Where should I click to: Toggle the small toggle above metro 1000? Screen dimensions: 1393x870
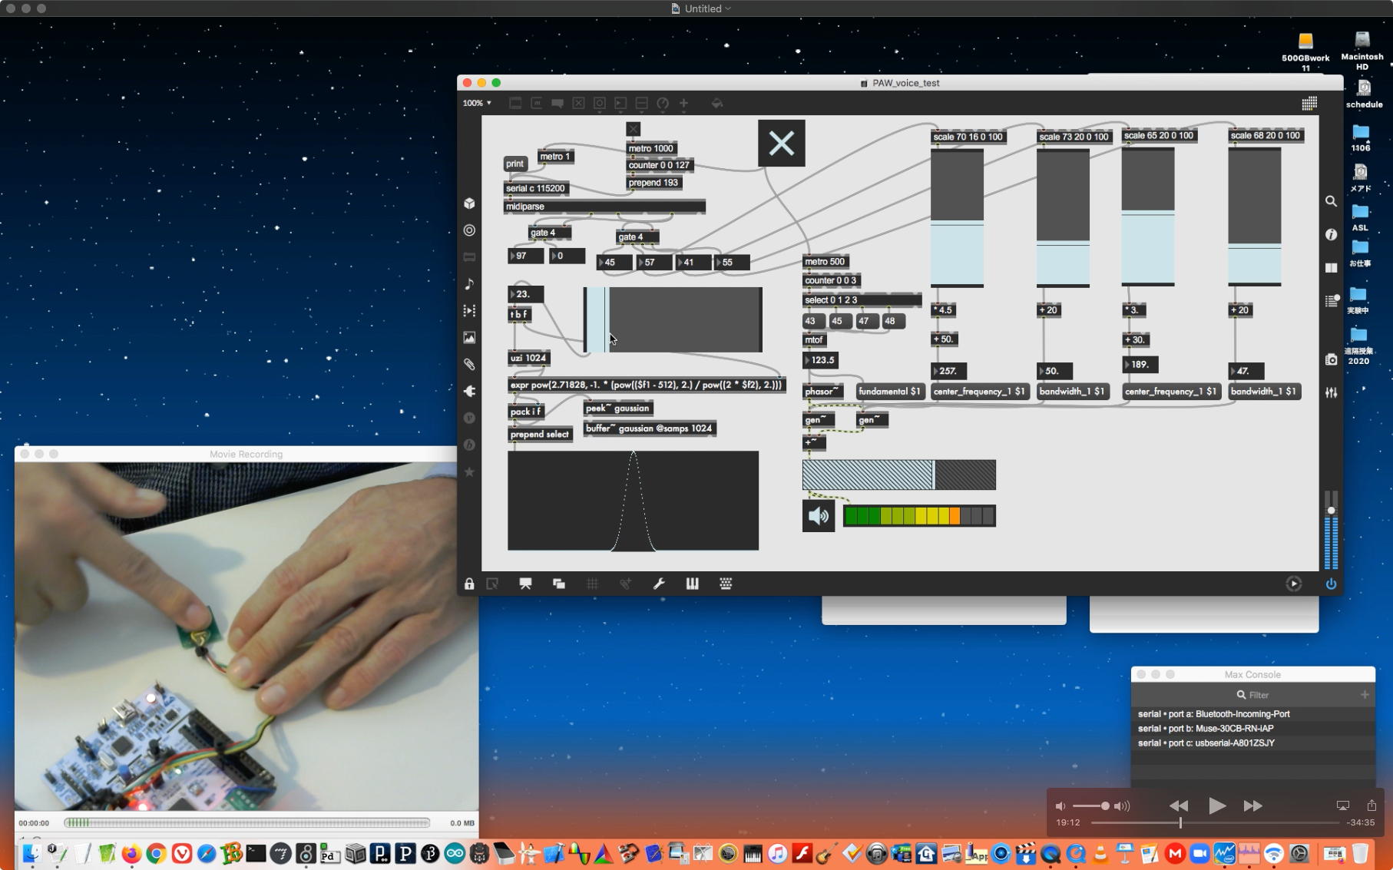tap(633, 129)
